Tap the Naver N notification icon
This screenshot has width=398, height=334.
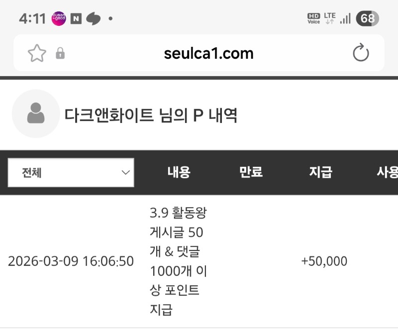[x=76, y=19]
